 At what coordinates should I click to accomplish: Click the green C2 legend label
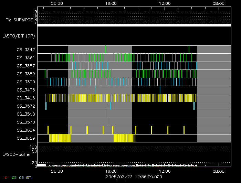pos(14,177)
